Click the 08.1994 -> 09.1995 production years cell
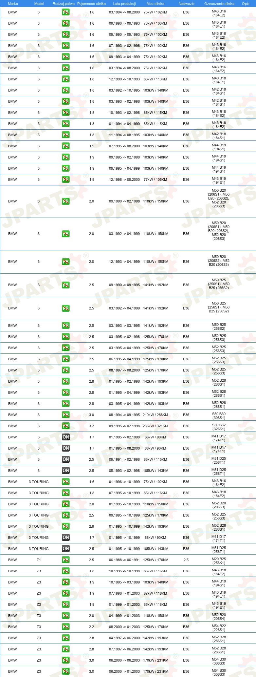Image resolution: width=256 pixels, height=677 pixels. pos(124,415)
